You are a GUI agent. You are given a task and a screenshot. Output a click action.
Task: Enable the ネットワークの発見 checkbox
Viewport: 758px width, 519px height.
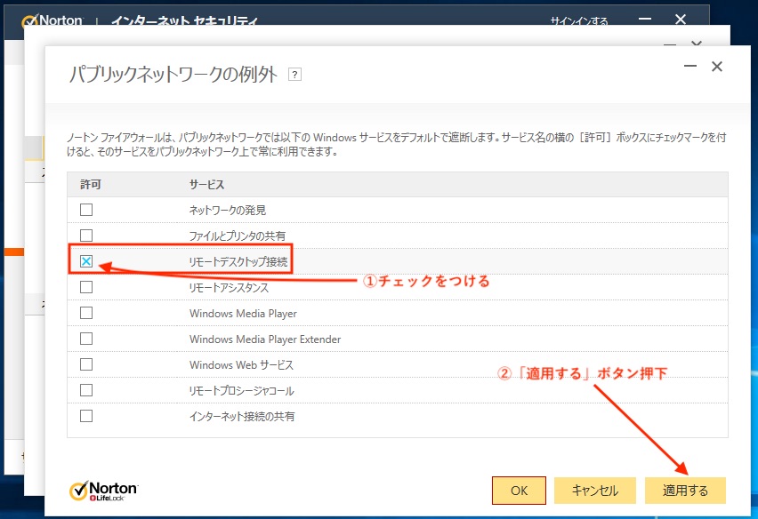[86, 210]
